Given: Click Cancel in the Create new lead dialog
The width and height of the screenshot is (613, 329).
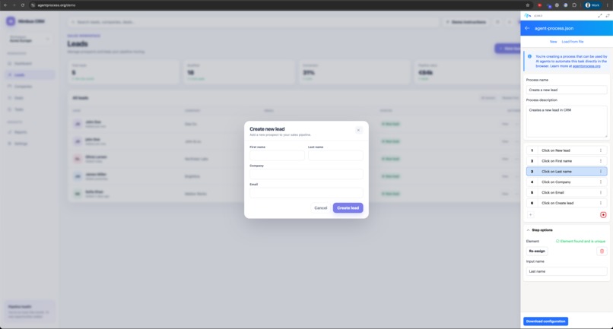Looking at the screenshot, I should [x=321, y=208].
